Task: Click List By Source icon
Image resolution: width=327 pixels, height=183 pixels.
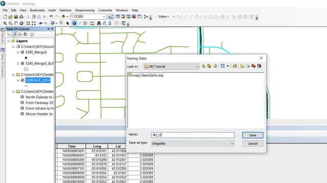Action: (14, 35)
